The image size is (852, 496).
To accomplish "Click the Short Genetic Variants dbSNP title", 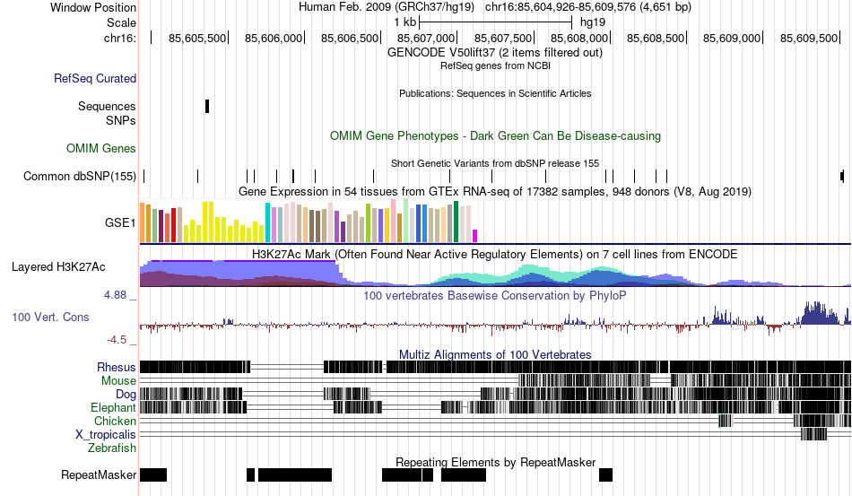I will coord(495,163).
